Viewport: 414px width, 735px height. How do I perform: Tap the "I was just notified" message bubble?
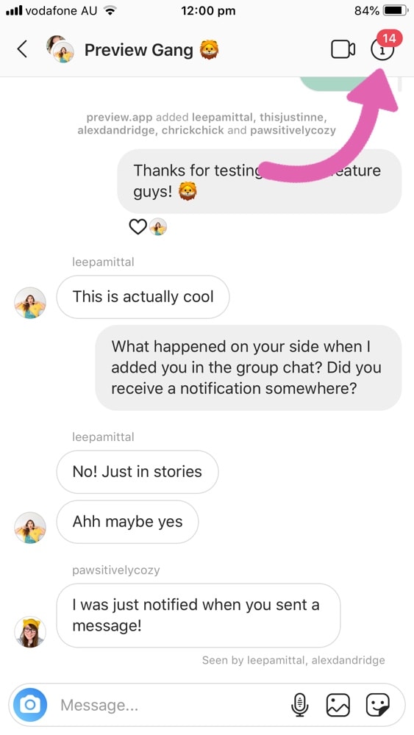pyautogui.click(x=199, y=615)
